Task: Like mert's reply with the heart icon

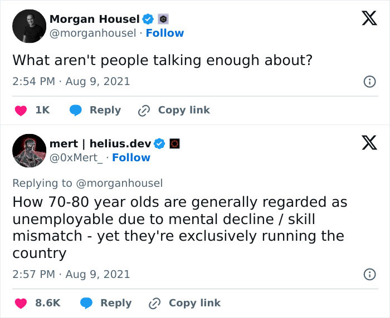Action: (x=21, y=303)
